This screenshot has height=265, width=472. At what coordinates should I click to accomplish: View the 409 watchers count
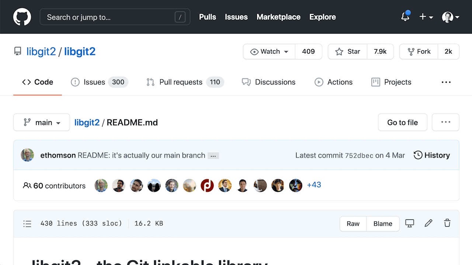click(x=308, y=52)
